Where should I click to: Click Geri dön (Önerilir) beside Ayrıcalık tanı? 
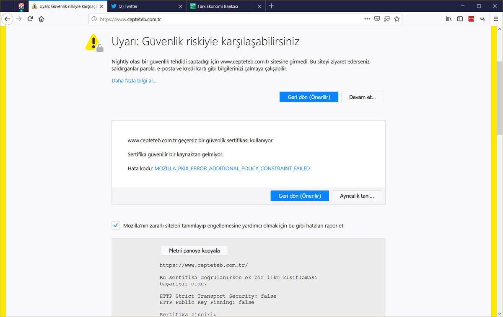[300, 196]
